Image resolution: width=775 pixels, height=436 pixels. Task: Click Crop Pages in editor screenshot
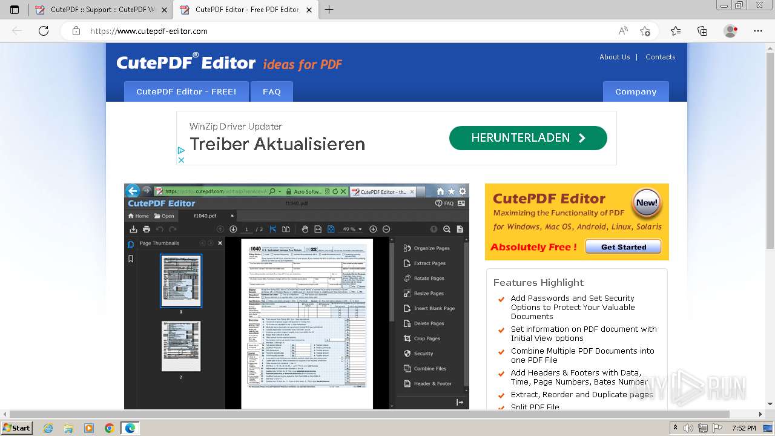coord(422,339)
